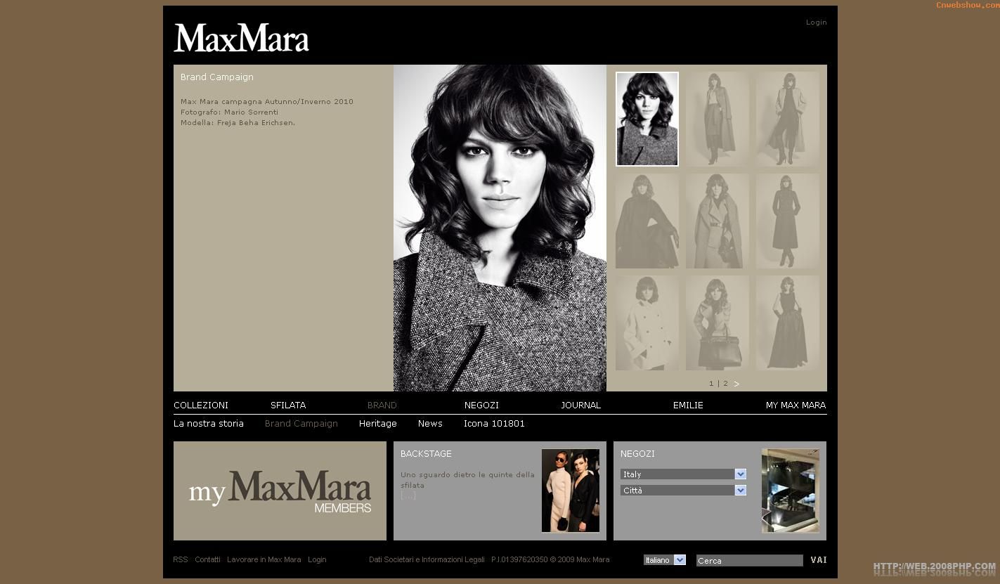Viewport: 1000px width, 584px height.
Task: Select the handbag campaign thumbnail in bottom row
Action: [717, 323]
